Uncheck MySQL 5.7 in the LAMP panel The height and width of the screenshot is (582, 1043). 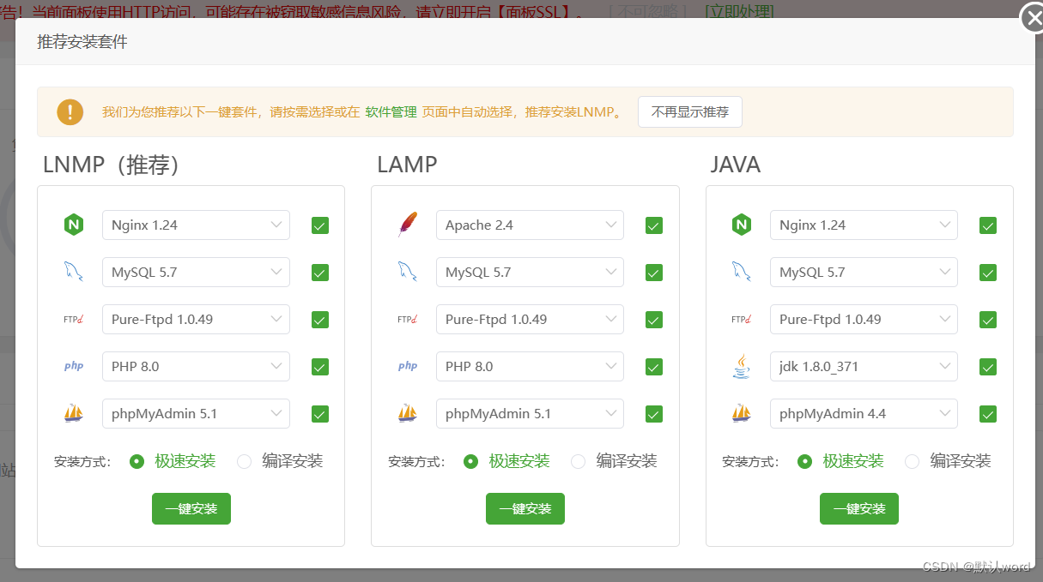click(x=654, y=273)
